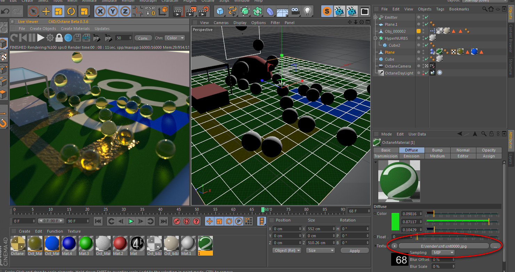Screen dimensions: 515x272
Task: Select the Rotate tool in the toolbar
Action: click(x=71, y=11)
